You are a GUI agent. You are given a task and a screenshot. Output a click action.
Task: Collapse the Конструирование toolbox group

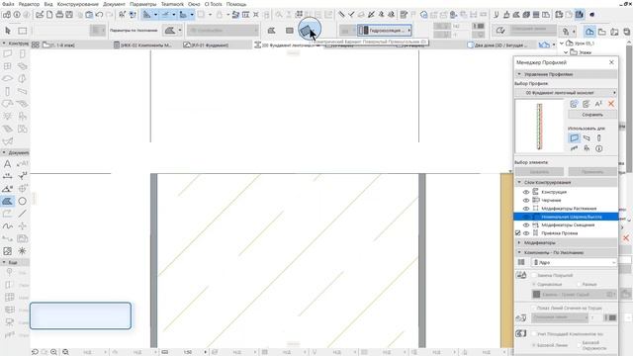point(4,43)
